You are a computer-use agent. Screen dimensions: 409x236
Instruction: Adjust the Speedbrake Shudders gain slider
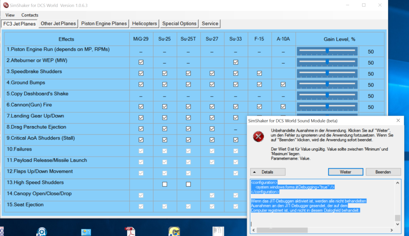click(327, 73)
